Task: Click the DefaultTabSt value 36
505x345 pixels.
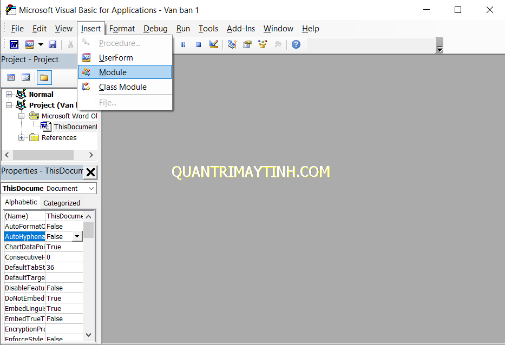Action: click(x=64, y=268)
